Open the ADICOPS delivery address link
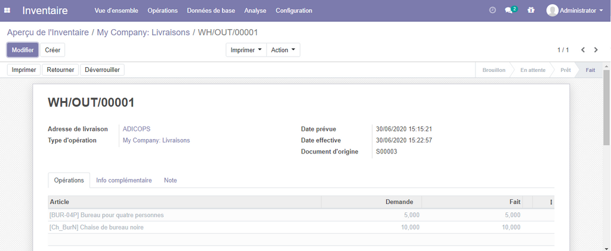 click(136, 128)
